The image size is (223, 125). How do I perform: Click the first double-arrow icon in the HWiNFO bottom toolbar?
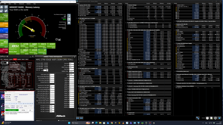click(78, 118)
